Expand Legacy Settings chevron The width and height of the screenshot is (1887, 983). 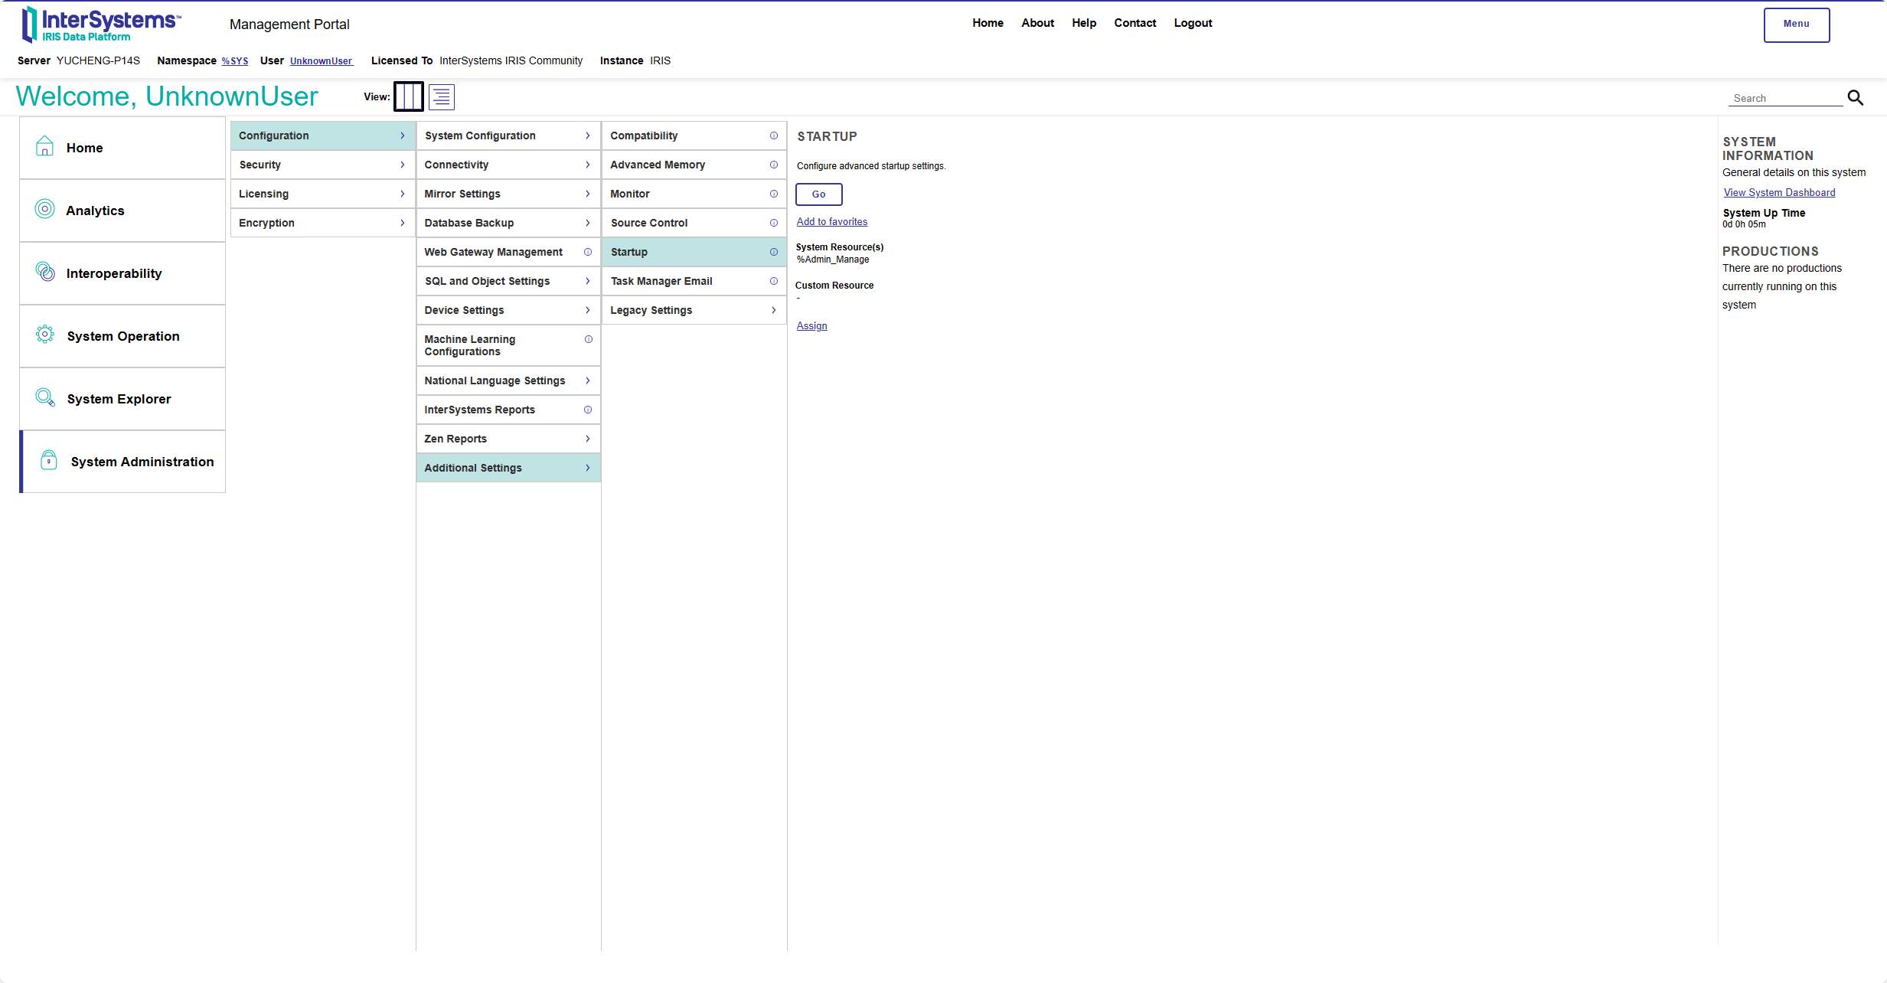tap(774, 310)
